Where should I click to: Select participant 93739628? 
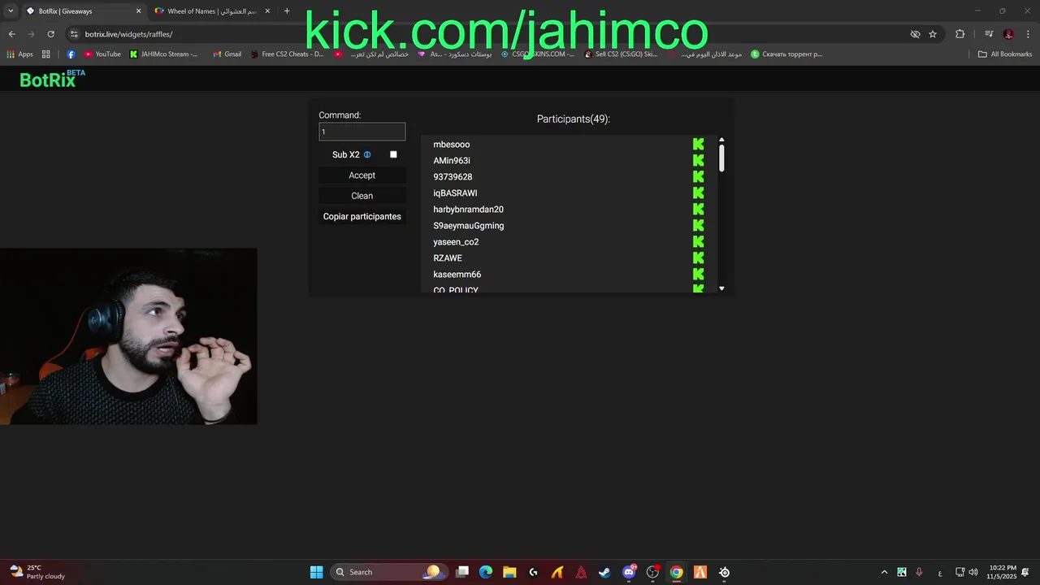coord(453,177)
